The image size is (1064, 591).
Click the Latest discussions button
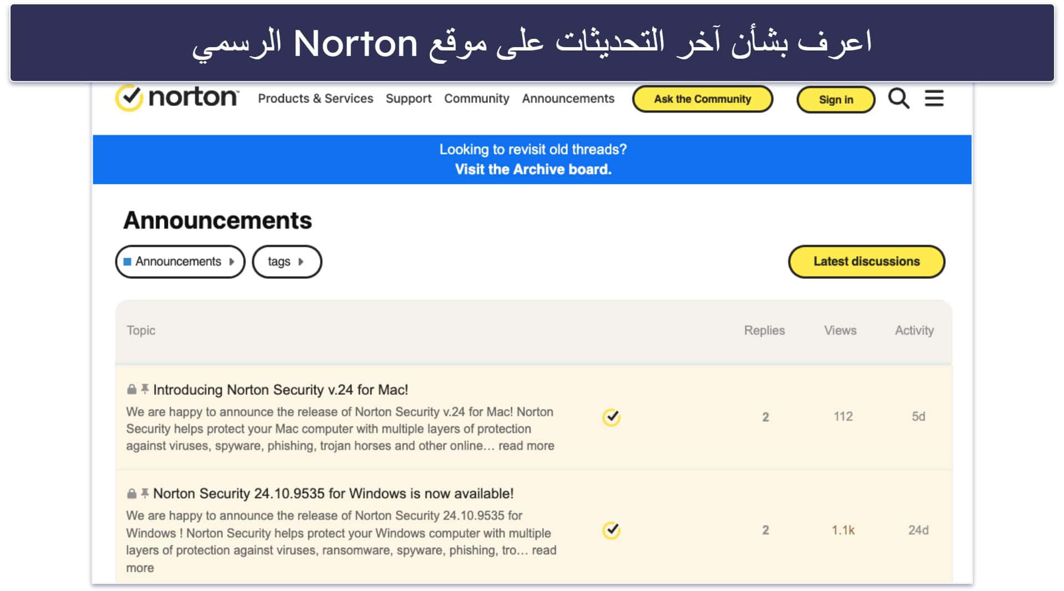click(867, 262)
